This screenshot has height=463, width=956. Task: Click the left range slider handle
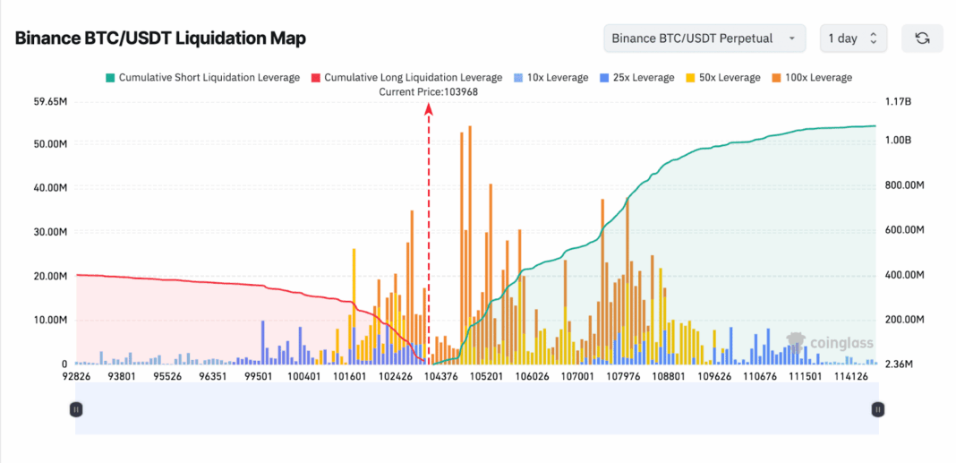pyautogui.click(x=76, y=409)
